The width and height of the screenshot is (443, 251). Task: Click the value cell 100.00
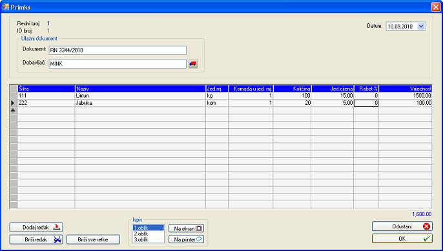coord(406,103)
